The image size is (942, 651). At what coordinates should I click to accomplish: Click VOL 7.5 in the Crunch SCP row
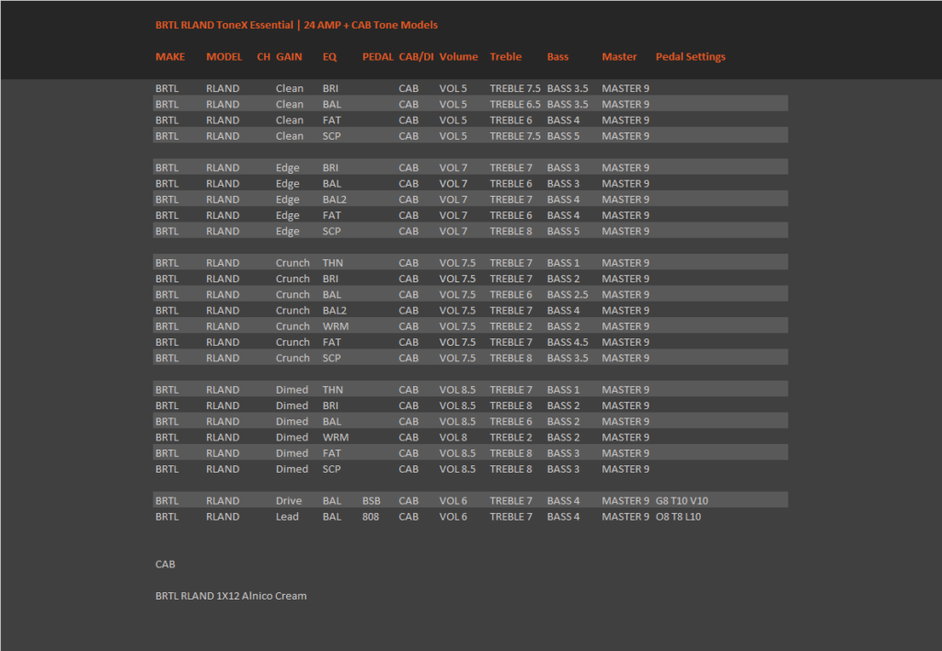[x=457, y=358]
